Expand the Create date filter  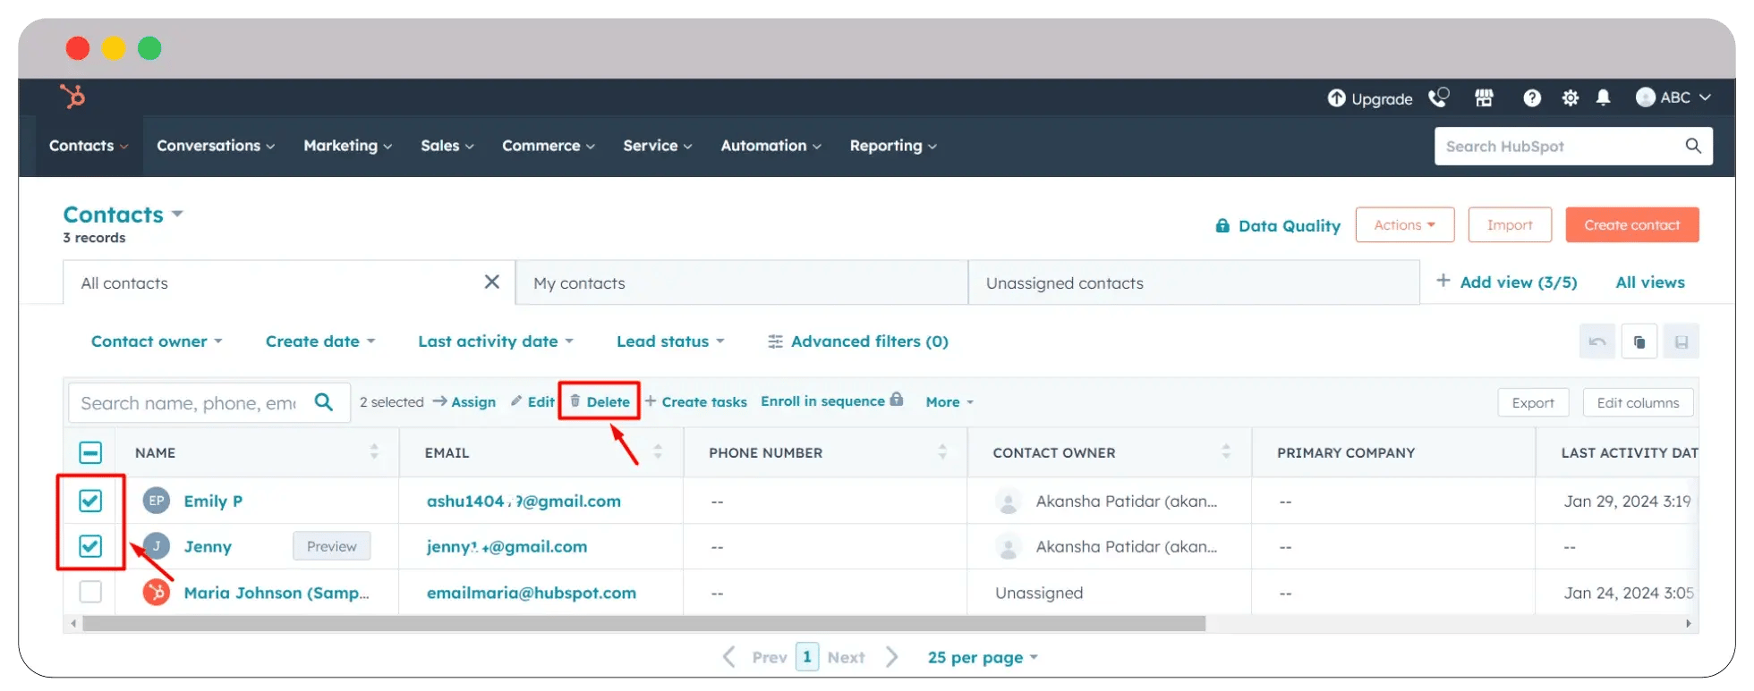click(320, 341)
